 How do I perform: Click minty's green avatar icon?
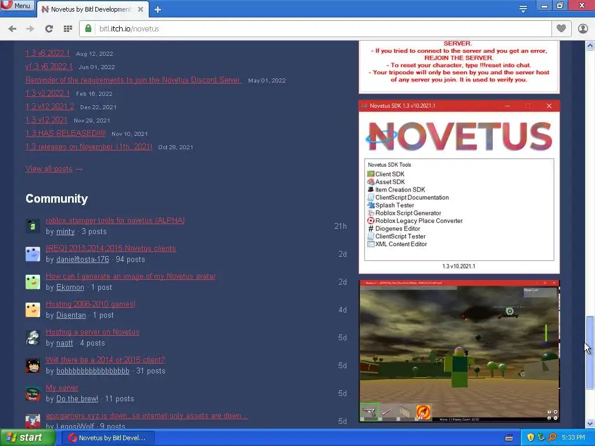(x=33, y=226)
